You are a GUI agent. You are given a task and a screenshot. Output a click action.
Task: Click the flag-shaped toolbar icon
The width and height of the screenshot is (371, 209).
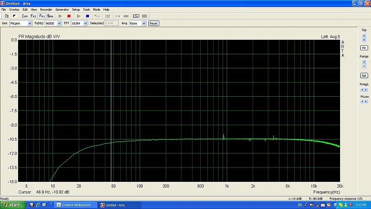coord(14,16)
